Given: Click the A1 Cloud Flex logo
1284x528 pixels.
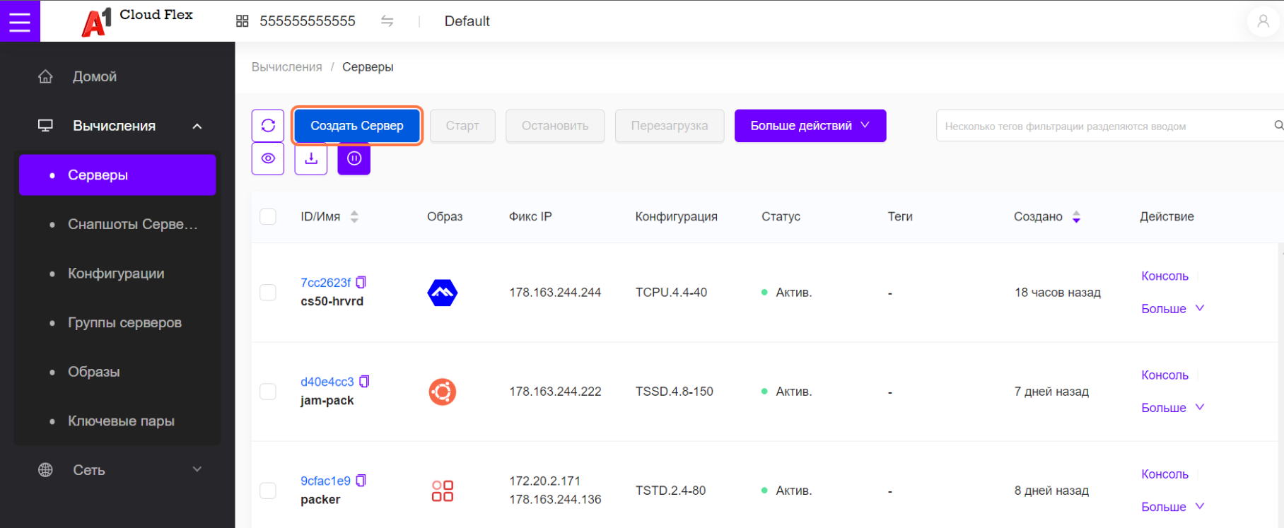Looking at the screenshot, I should coord(137,21).
